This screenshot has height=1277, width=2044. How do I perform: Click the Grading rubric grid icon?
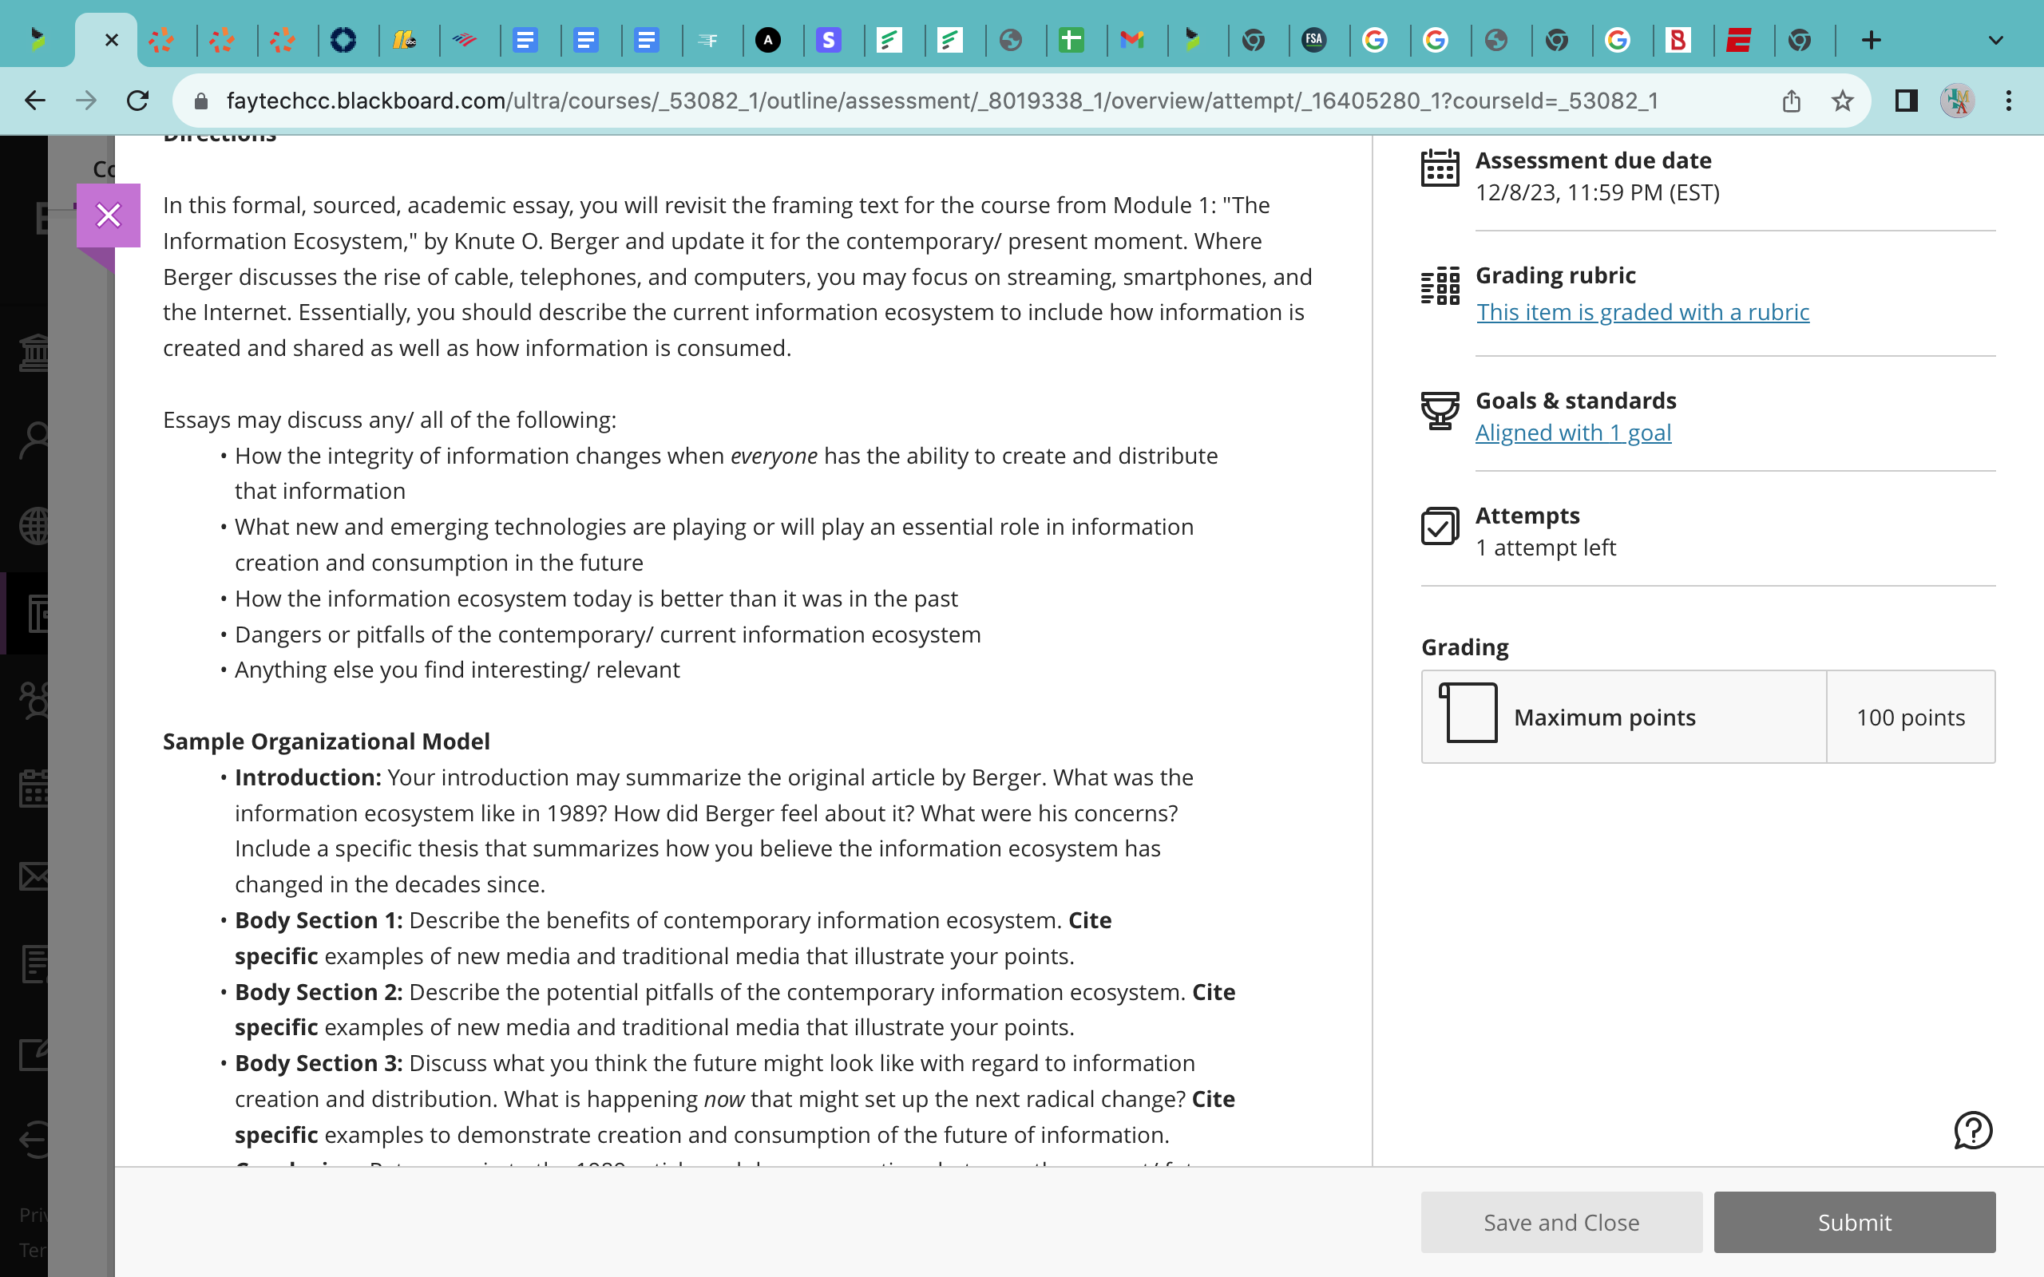[1440, 286]
